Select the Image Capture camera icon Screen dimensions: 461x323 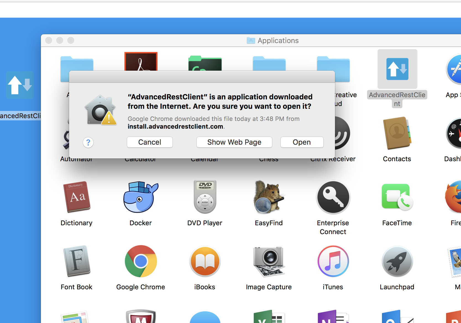tap(269, 261)
